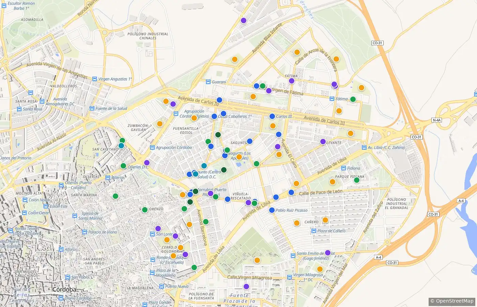Open the Alfaros bus stop icon
Screen dimensions: 477x307
(61, 250)
